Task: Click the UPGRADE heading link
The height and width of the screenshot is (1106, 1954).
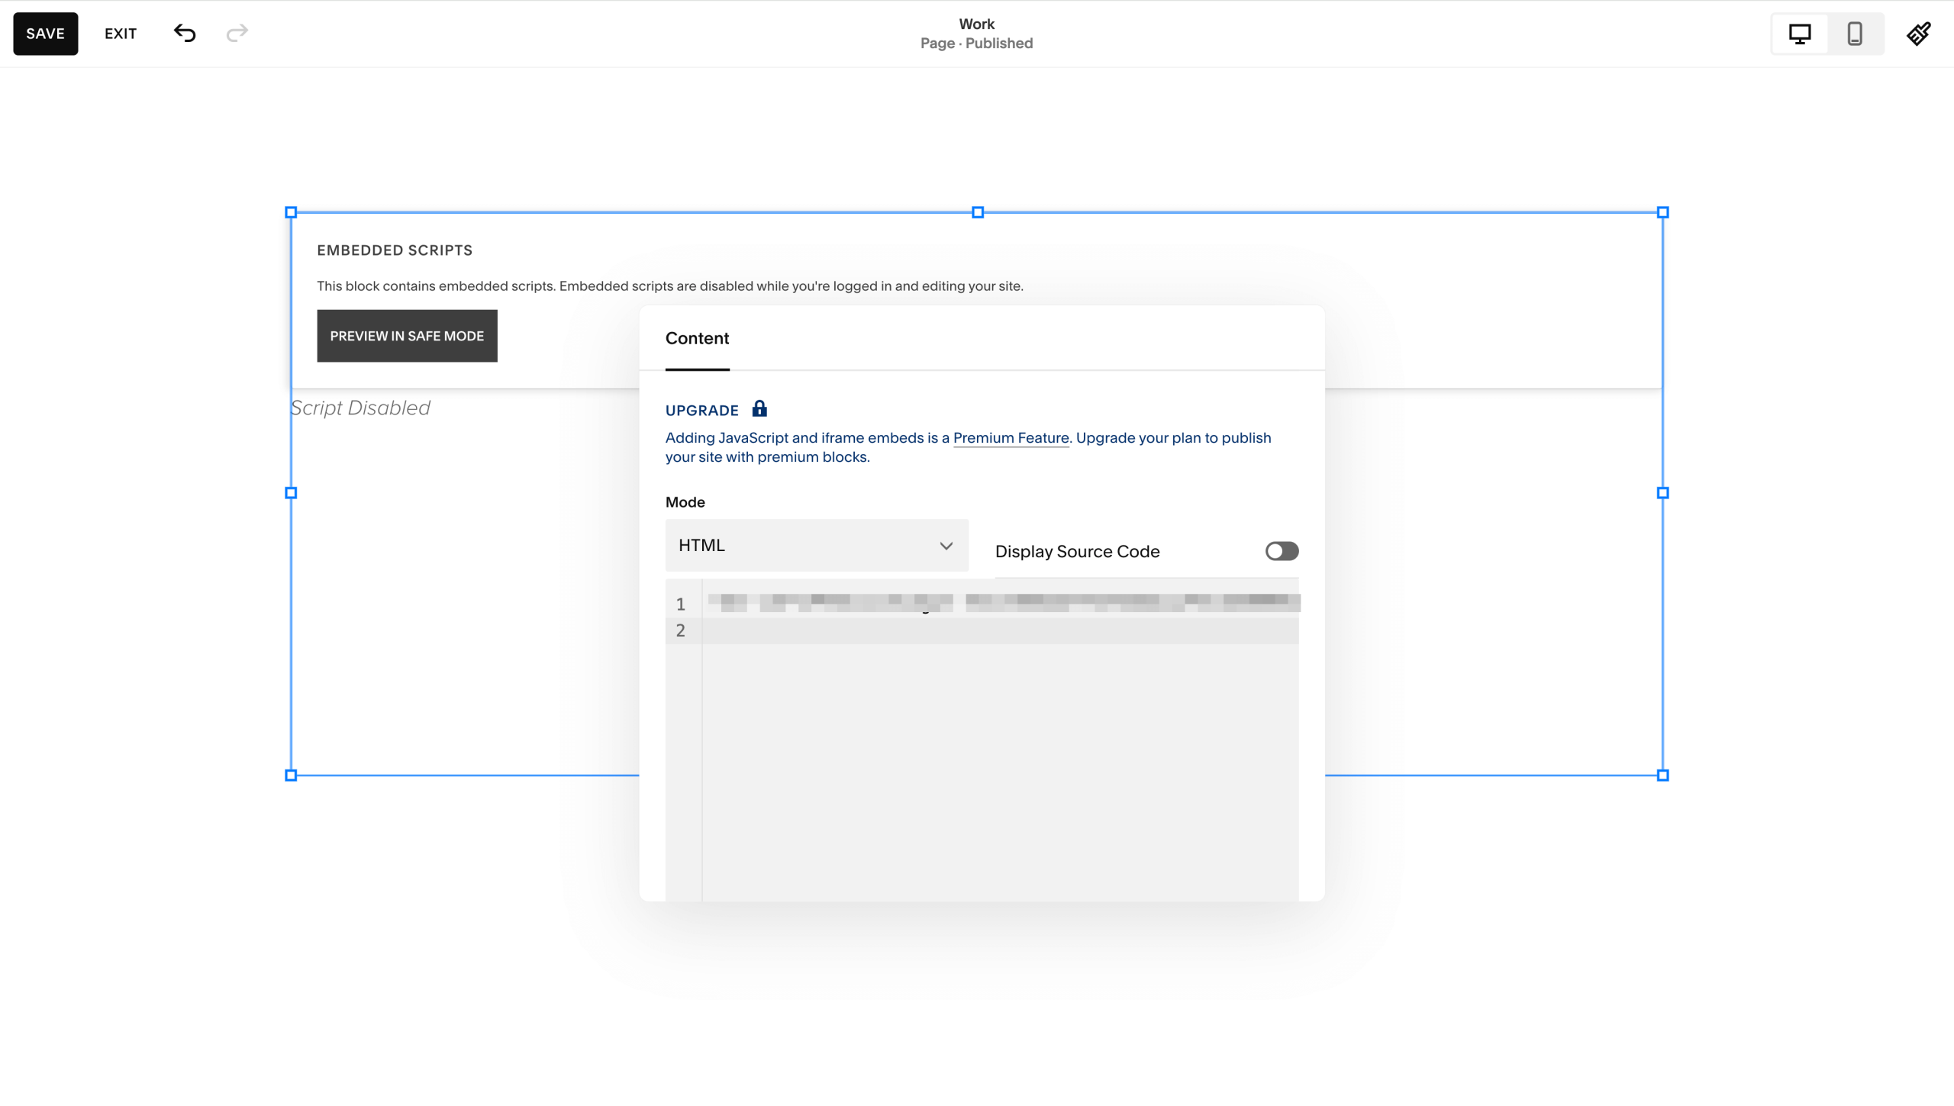Action: coord(701,410)
